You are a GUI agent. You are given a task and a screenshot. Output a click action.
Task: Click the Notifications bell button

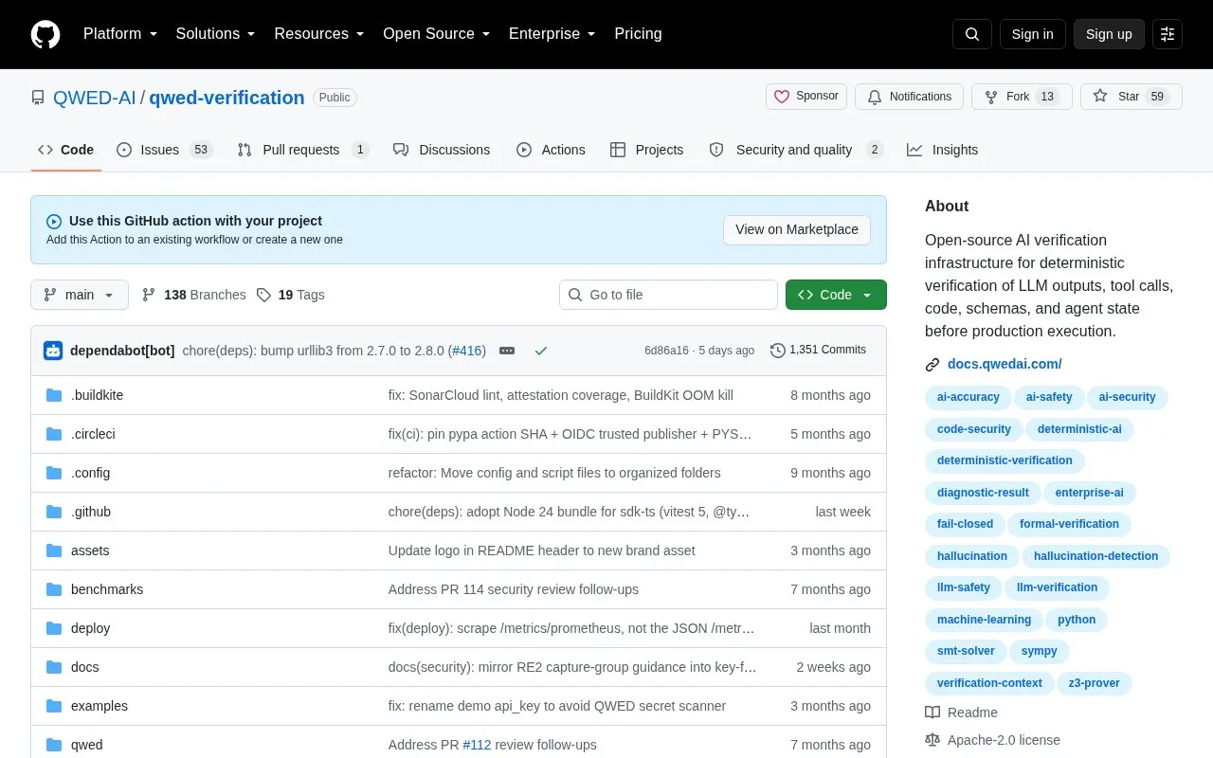coord(909,97)
